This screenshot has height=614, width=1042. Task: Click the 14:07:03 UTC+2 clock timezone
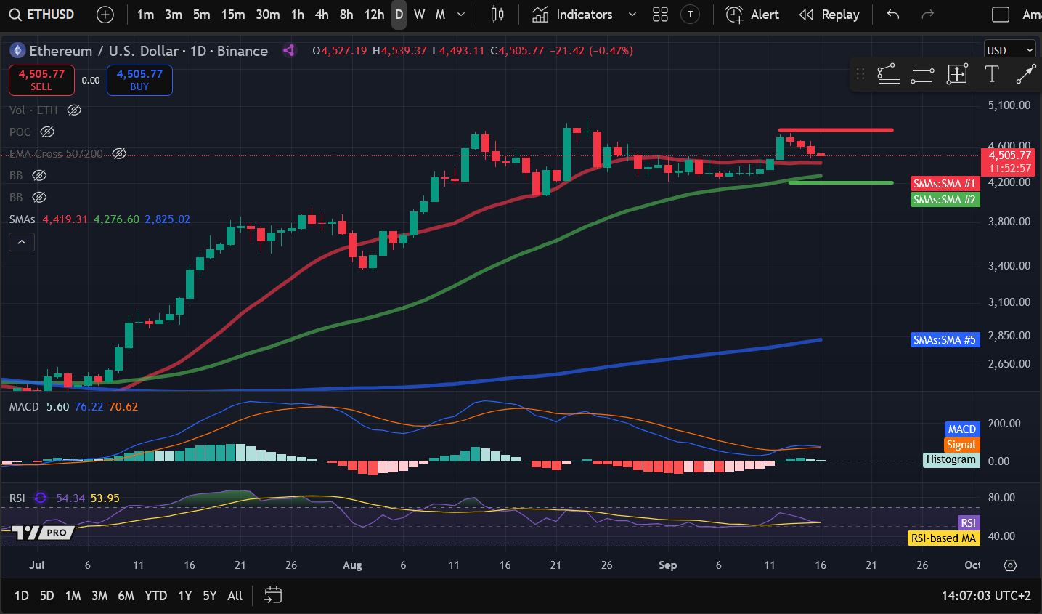point(986,596)
